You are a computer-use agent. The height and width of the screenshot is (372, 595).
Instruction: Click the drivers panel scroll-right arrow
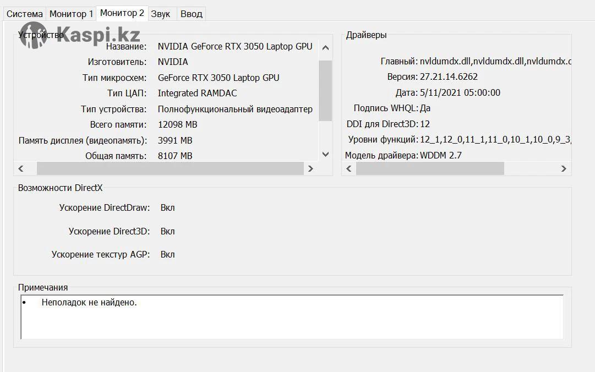pos(564,168)
